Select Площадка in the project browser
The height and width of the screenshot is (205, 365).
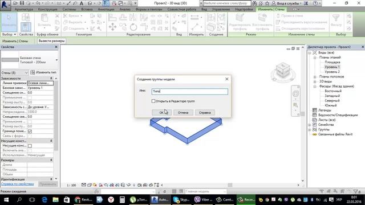coord(332,62)
